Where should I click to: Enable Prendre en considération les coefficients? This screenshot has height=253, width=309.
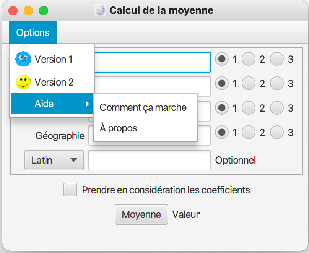[70, 190]
